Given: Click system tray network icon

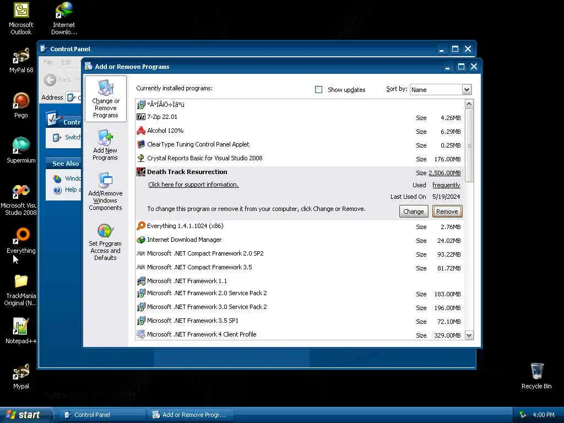Looking at the screenshot, I should (523, 415).
